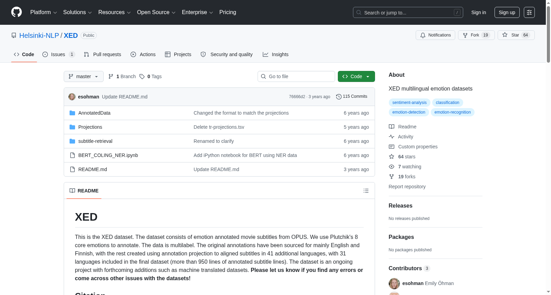551x295 pixels.
Task: Click Sign in
Action: [479, 12]
